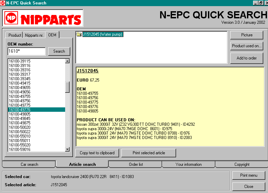Click the Print menu button
The width and height of the screenshot is (268, 193).
click(x=249, y=175)
